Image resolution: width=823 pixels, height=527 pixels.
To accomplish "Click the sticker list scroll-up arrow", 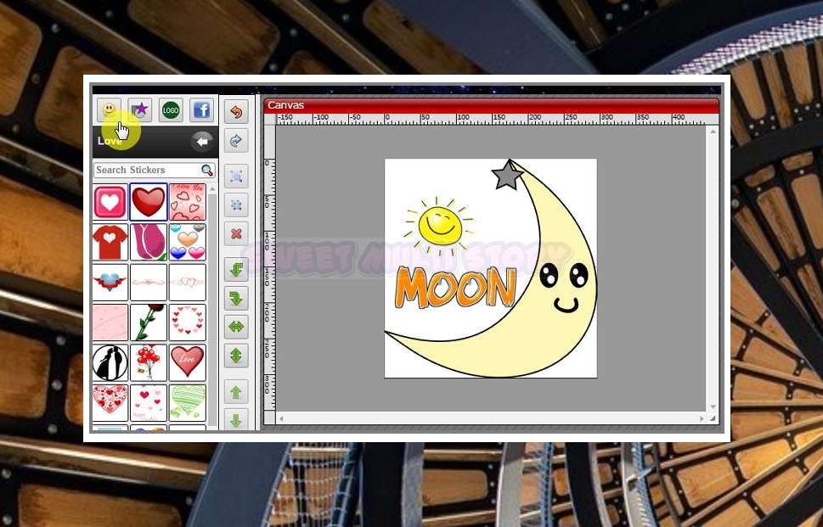I will 212,188.
